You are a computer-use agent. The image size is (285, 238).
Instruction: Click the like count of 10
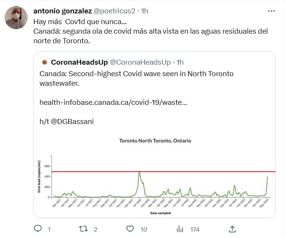[143, 229]
